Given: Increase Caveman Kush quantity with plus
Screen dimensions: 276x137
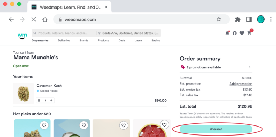Looking at the screenshot, I should click(51, 100).
